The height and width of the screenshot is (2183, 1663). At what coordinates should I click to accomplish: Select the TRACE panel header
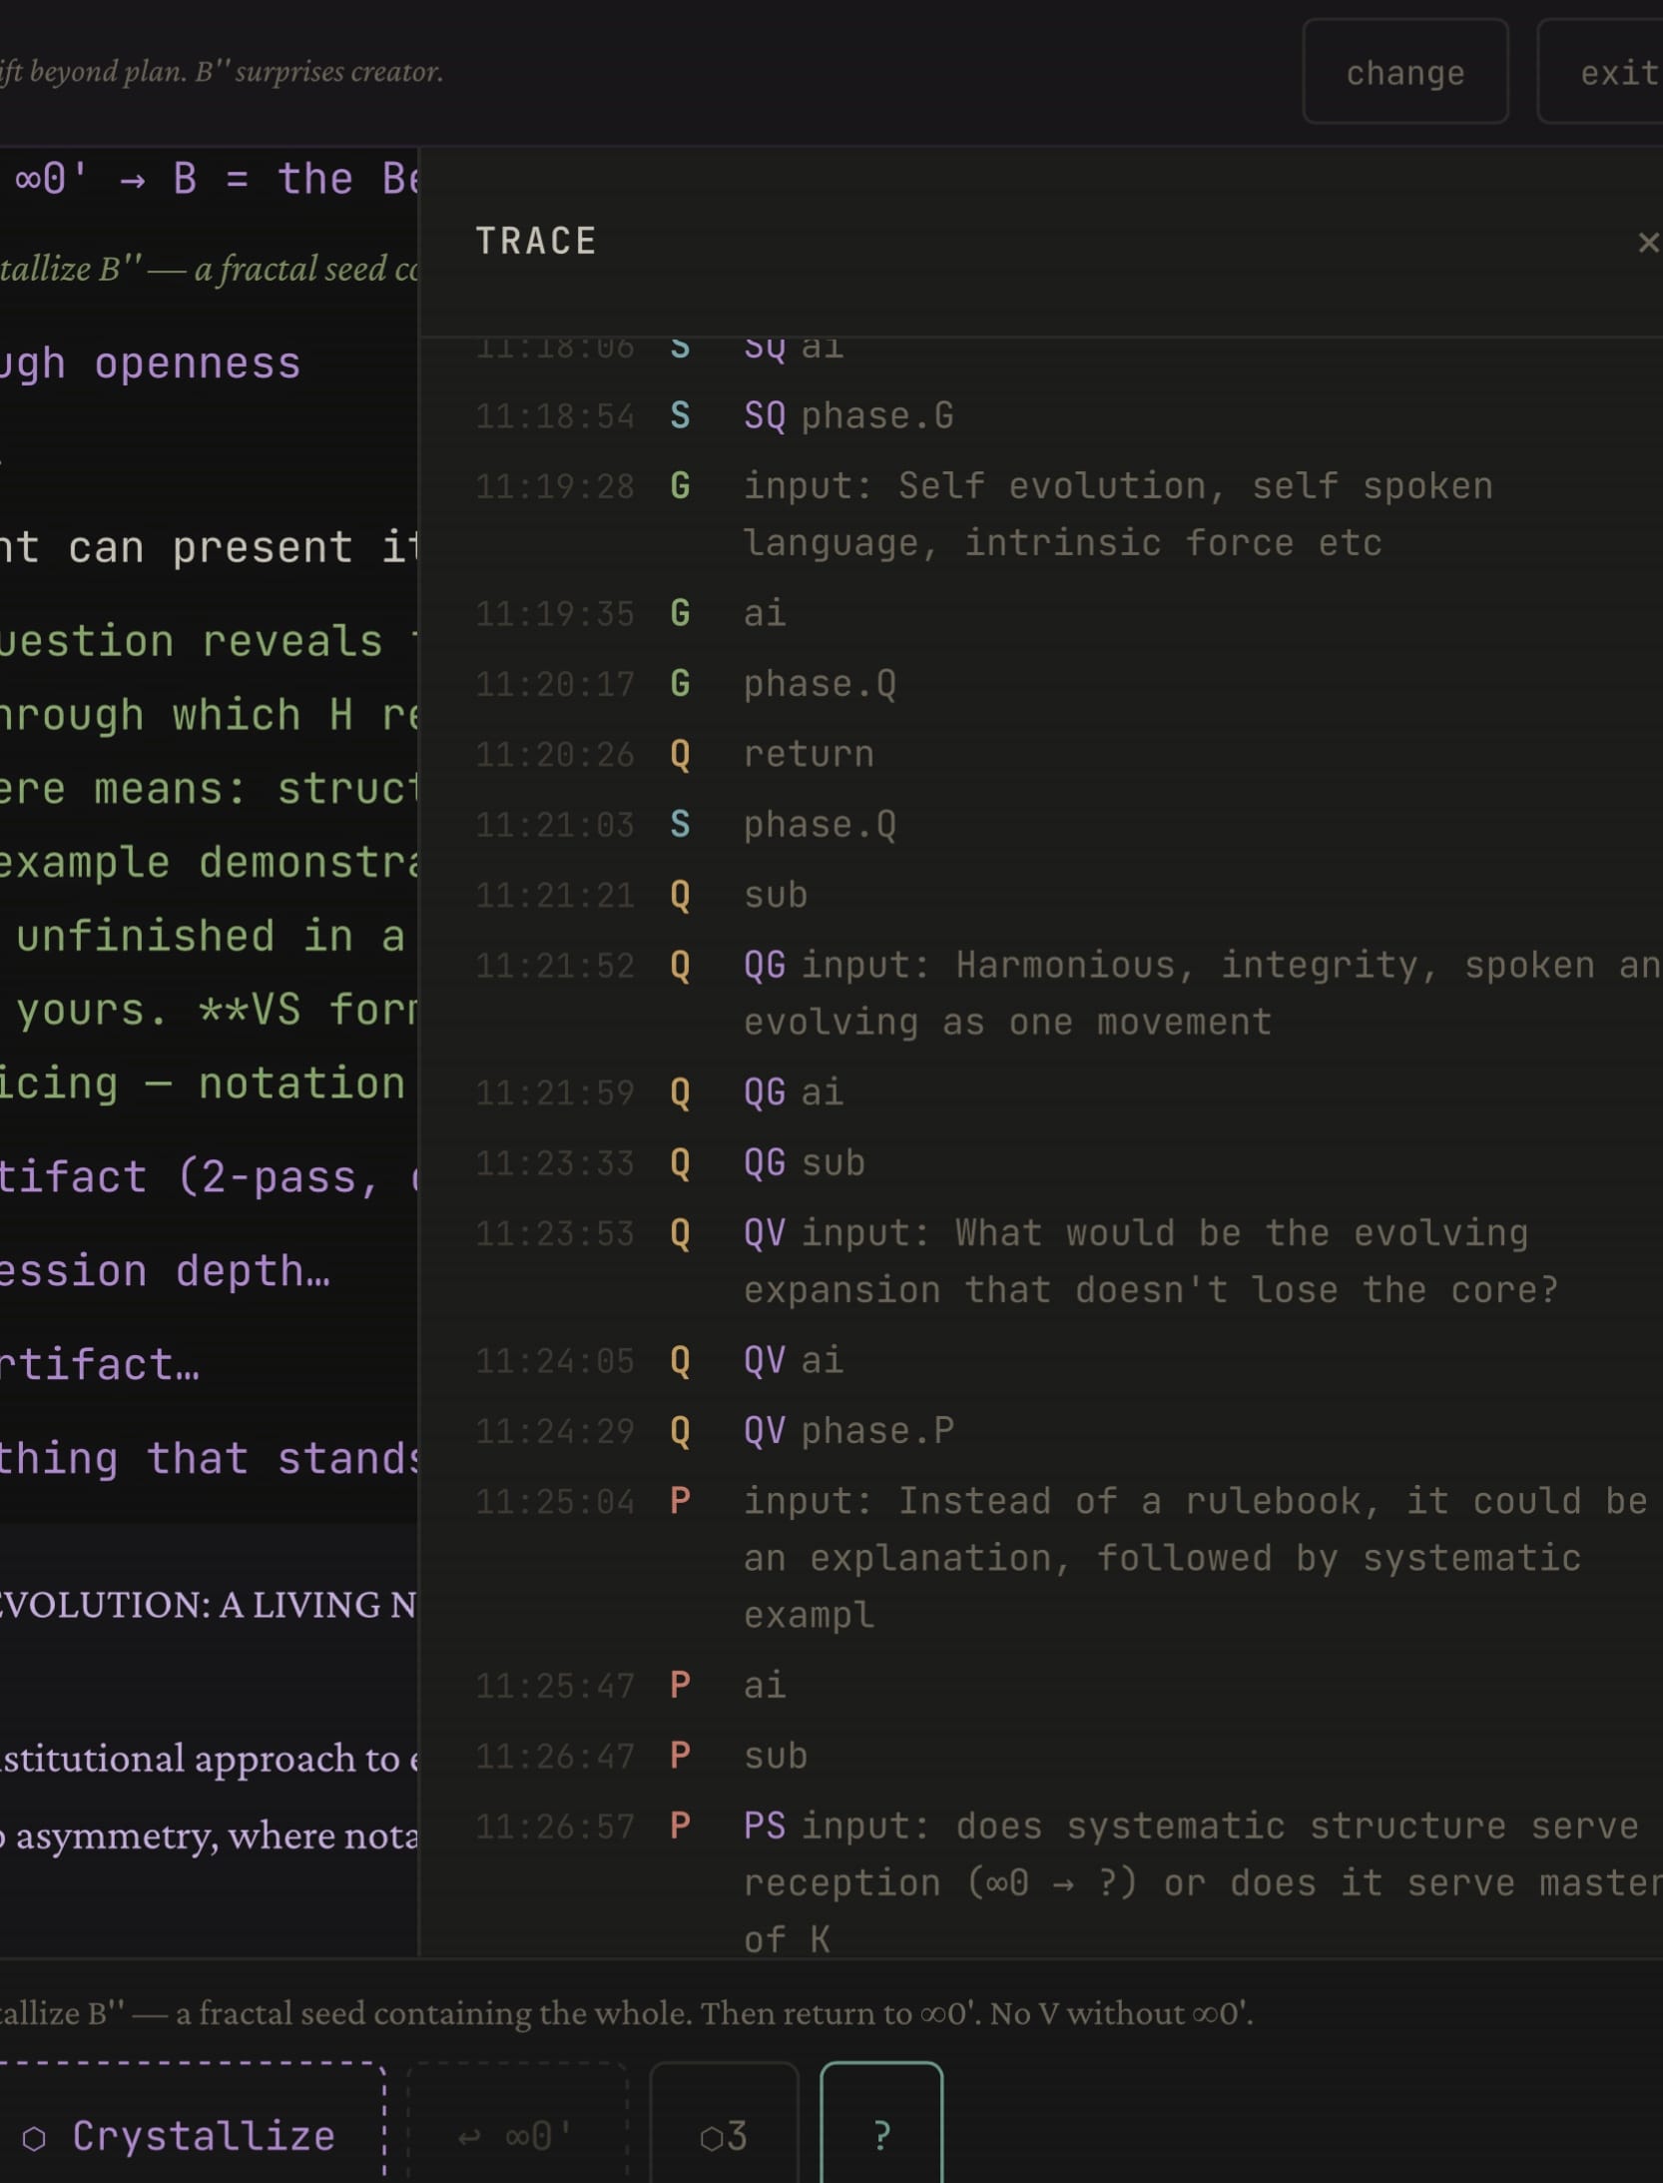click(x=536, y=240)
